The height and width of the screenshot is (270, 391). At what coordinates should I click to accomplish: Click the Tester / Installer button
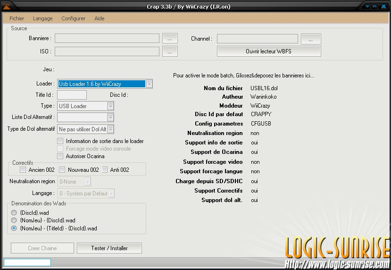(x=109, y=248)
